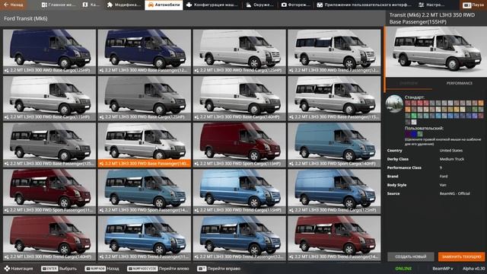Image resolution: width=487 pixels, height=274 pixels.
Task: Select blue AWD Base Cargo(125HP) van
Action: [49, 52]
